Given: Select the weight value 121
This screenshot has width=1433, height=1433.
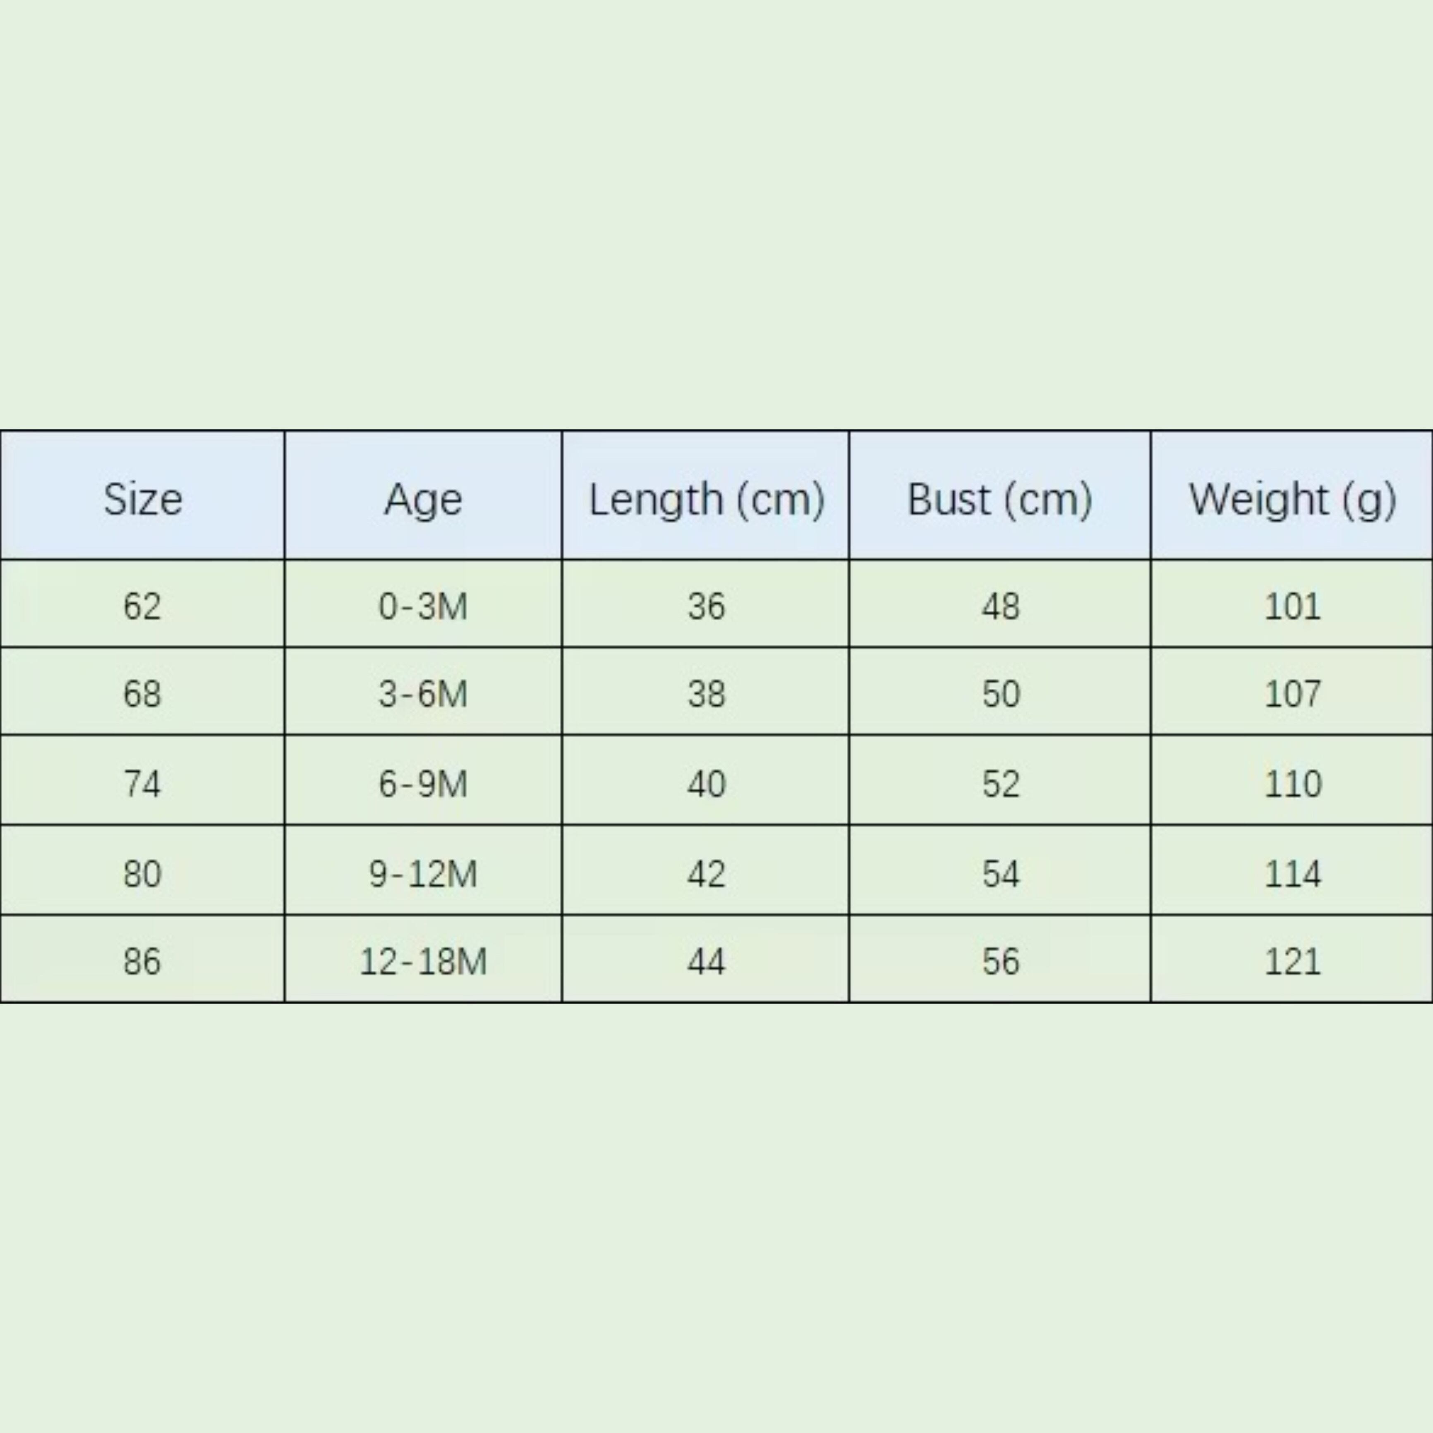Looking at the screenshot, I should point(1292,961).
